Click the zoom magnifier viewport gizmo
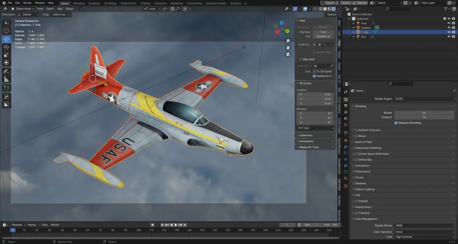Image resolution: width=458 pixels, height=244 pixels. pos(287,41)
